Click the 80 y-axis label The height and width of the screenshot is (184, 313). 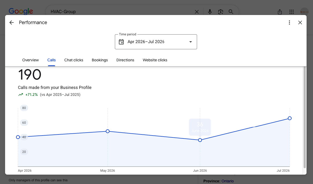tap(24, 108)
